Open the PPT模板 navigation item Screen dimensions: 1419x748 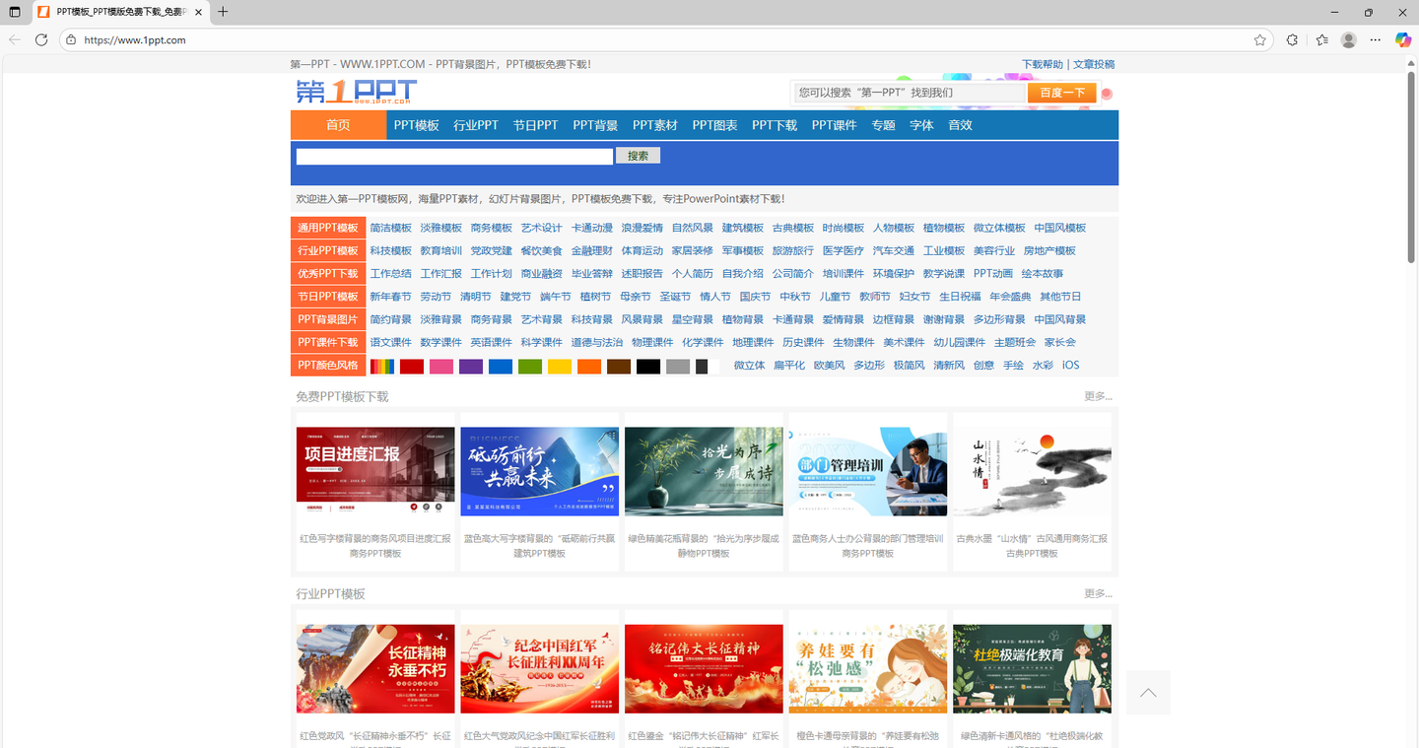click(417, 125)
